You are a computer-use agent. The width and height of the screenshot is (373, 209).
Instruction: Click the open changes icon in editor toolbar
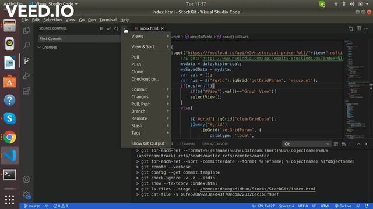point(351,28)
